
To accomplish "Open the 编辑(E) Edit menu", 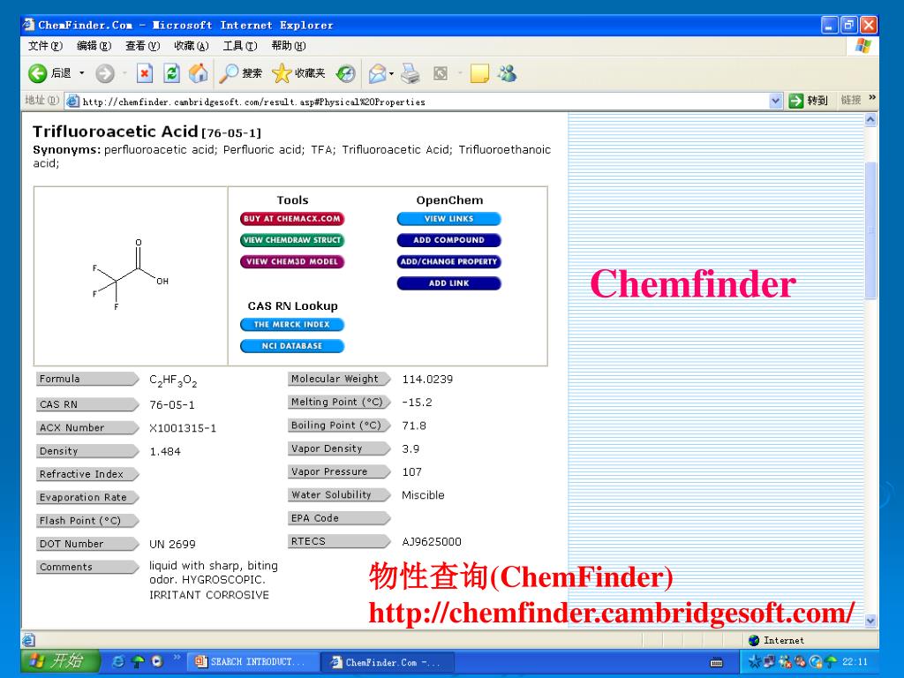I will click(94, 46).
